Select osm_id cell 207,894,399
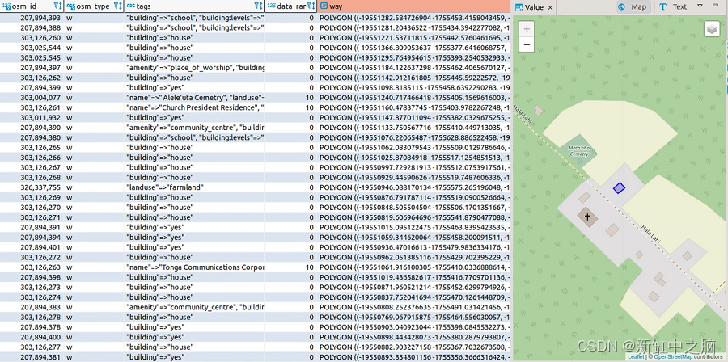Image resolution: width=728 pixels, height=362 pixels. [31, 87]
